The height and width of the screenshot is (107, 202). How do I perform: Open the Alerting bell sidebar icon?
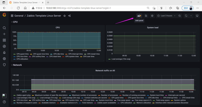pos(4,52)
